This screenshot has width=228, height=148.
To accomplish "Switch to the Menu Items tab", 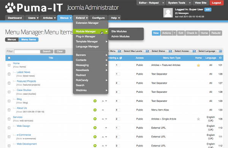I will (x=28, y=39).
